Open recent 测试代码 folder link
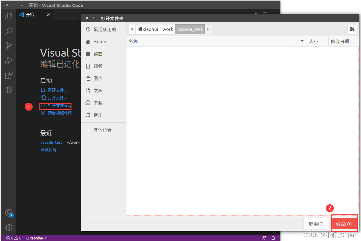 pos(48,150)
